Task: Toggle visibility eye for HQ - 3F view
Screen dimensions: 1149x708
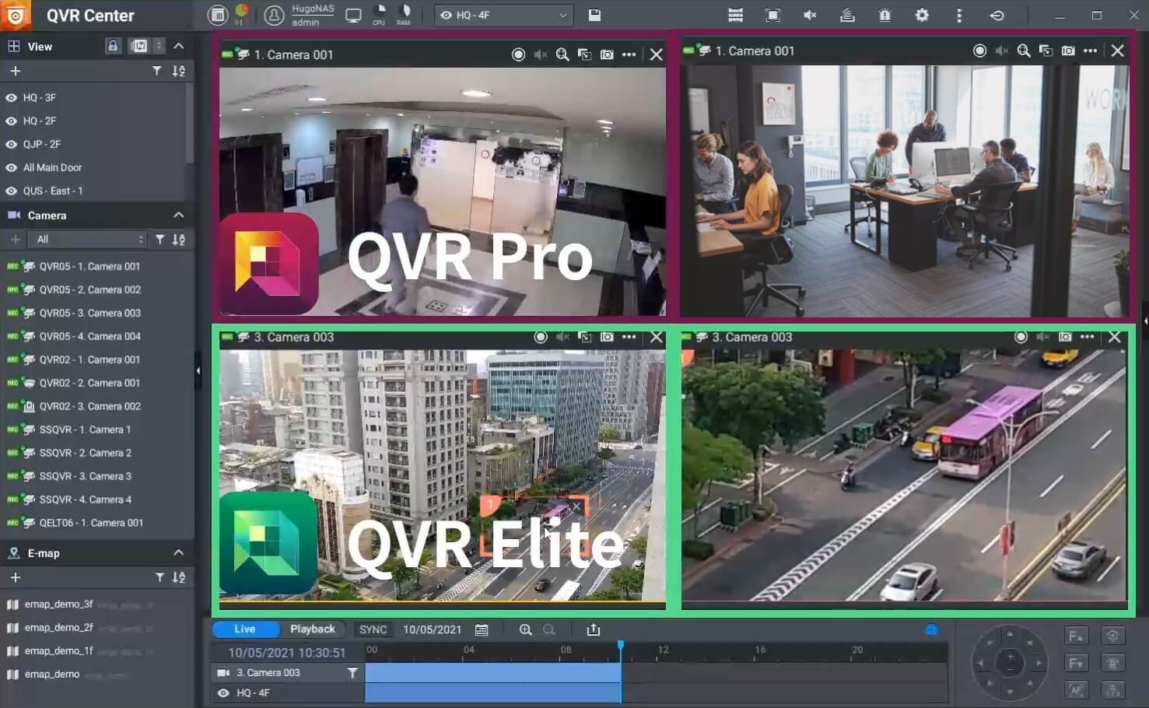Action: pyautogui.click(x=12, y=98)
